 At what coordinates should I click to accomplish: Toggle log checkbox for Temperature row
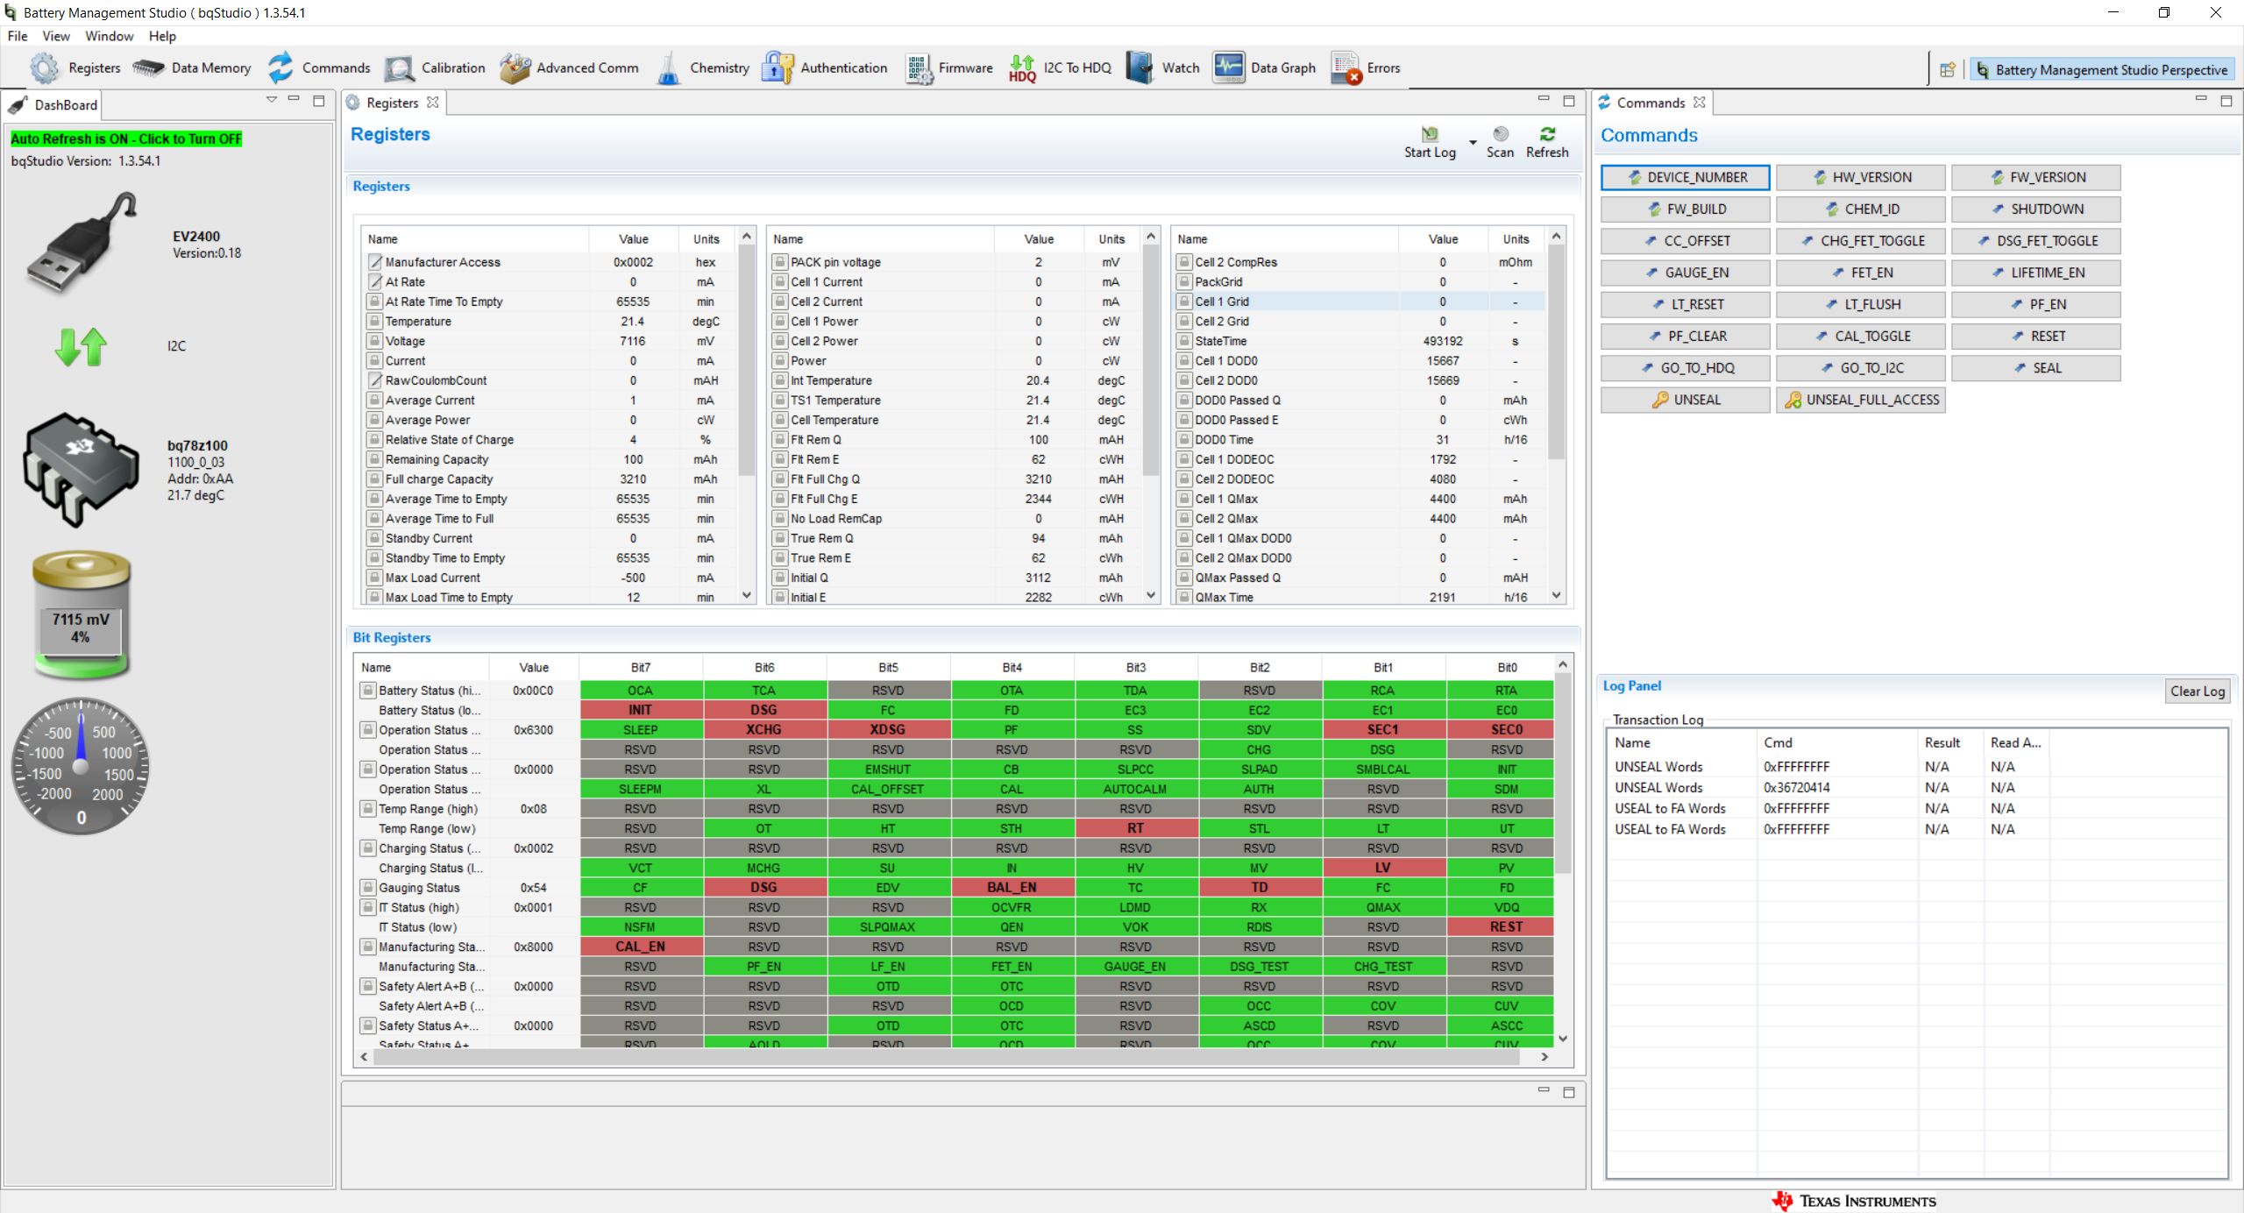point(374,321)
